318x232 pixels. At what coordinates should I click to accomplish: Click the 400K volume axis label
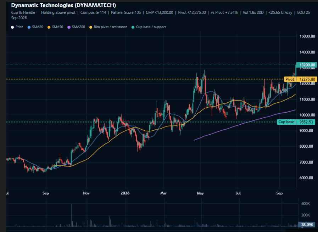point(306,204)
